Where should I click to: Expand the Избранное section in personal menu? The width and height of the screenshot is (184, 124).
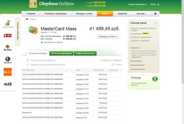tap(135, 48)
